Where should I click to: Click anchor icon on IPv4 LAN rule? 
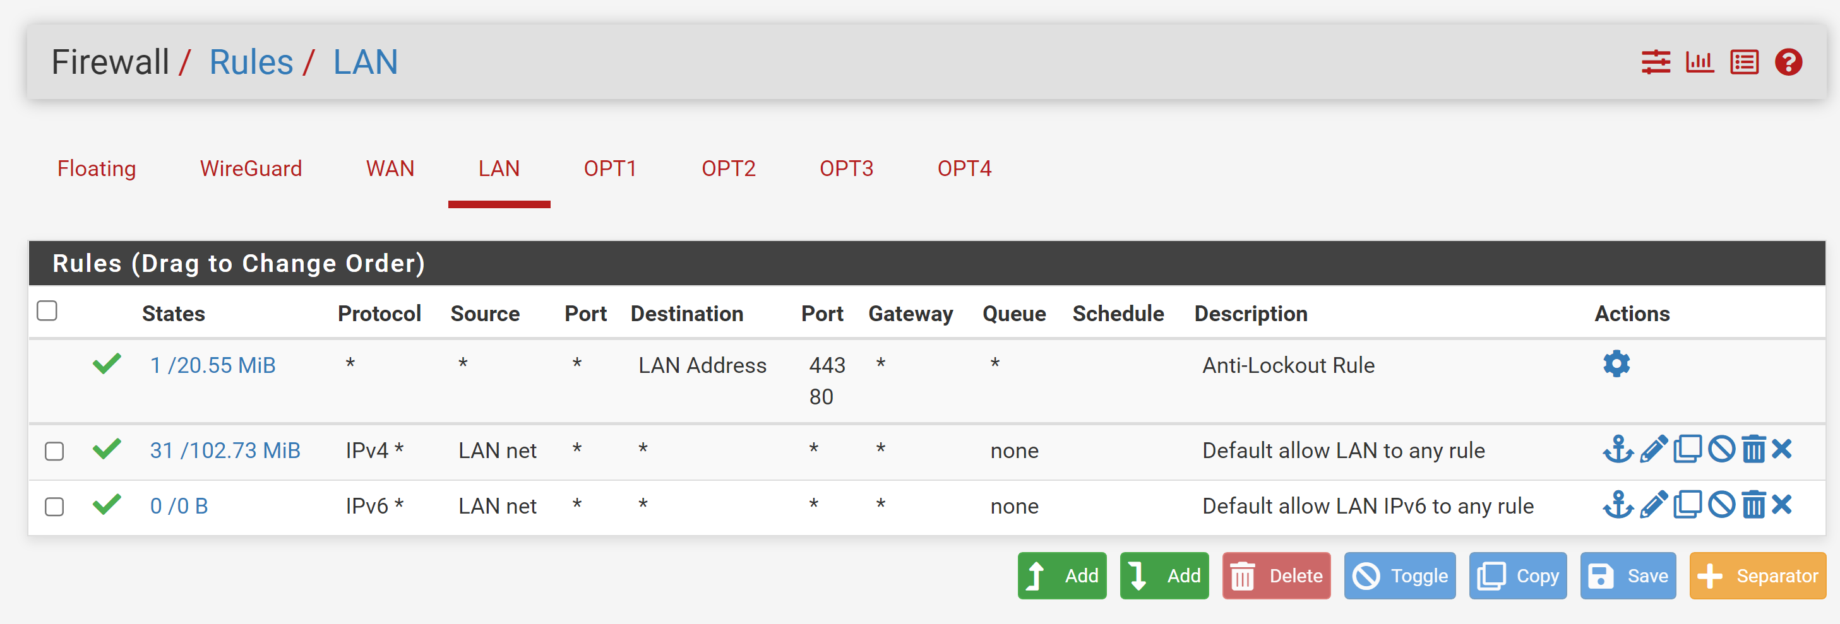coord(1617,449)
